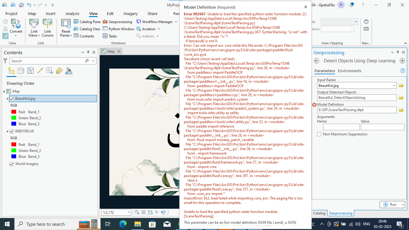409x230 pixels.
Task: Toggle visibility of Beautiful.jpg layer
Action: (x=12, y=99)
